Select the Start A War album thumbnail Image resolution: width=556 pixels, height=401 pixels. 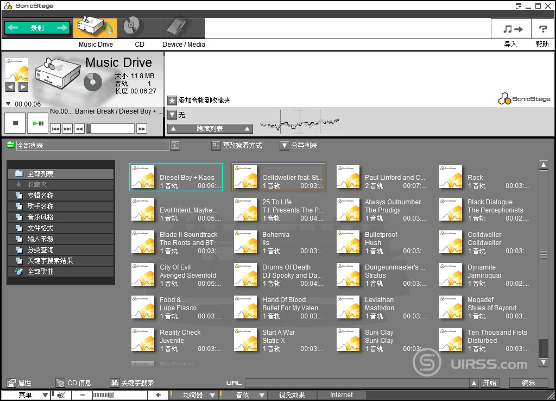(245, 340)
